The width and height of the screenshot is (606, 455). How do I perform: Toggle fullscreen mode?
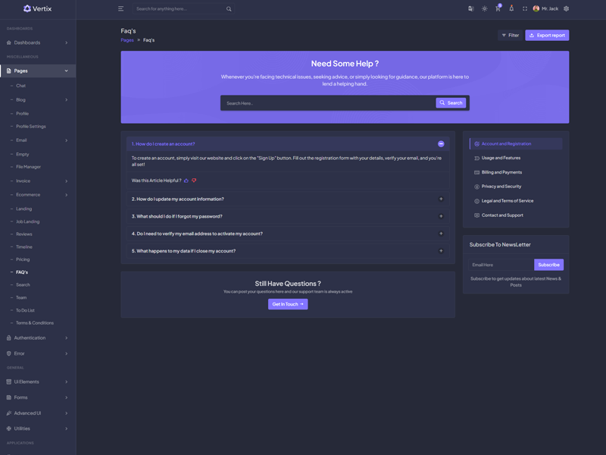coord(525,9)
